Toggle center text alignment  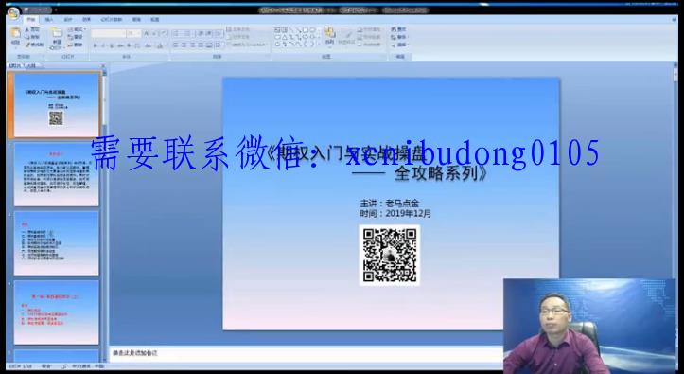pyautogui.click(x=184, y=45)
